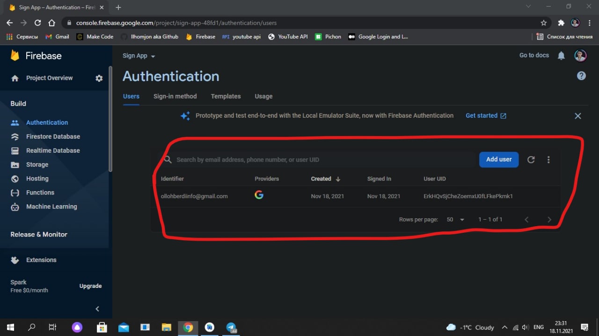Switch to the Sign-in method tab
This screenshot has height=336, width=599.
click(175, 96)
